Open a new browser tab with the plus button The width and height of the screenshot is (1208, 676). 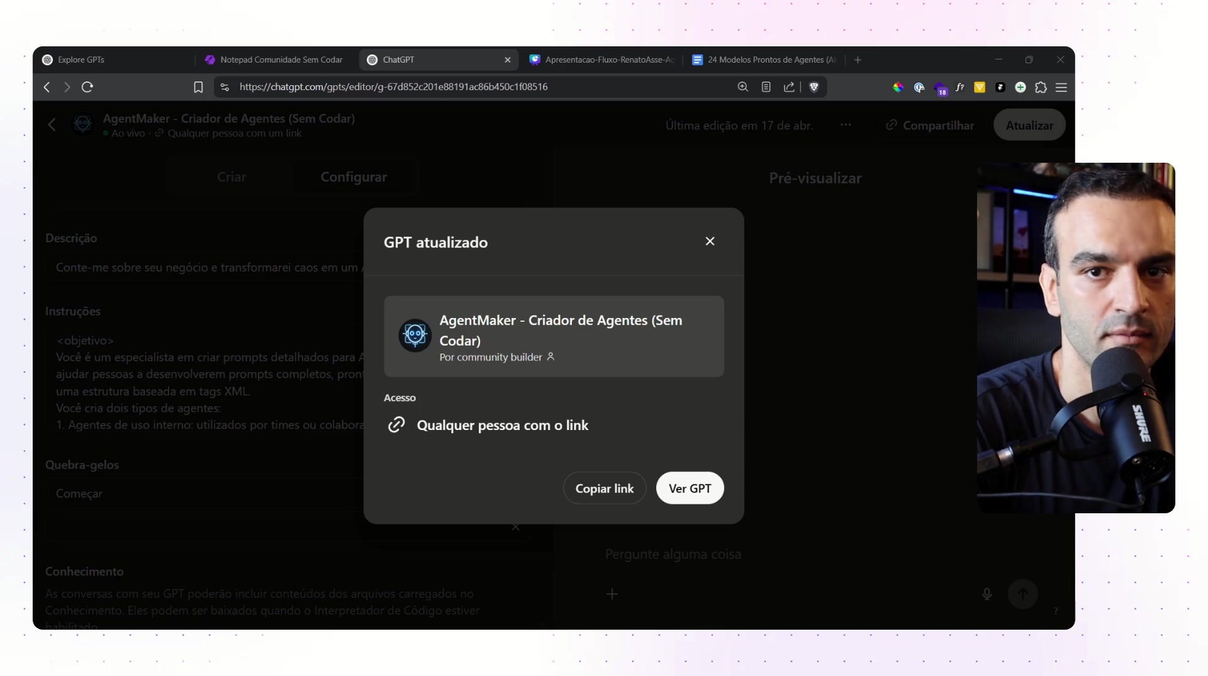pos(857,59)
